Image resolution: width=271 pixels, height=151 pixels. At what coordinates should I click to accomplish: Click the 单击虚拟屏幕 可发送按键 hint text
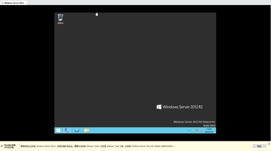point(10,146)
